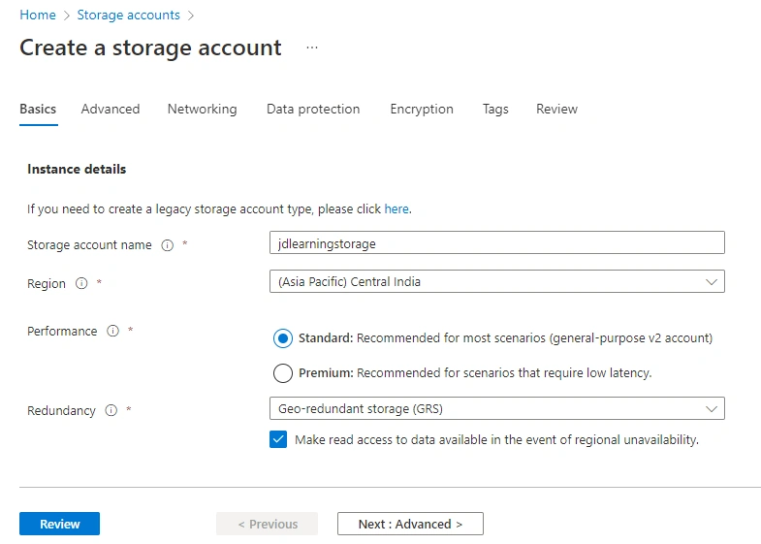Switch to the Basics tab

(38, 110)
